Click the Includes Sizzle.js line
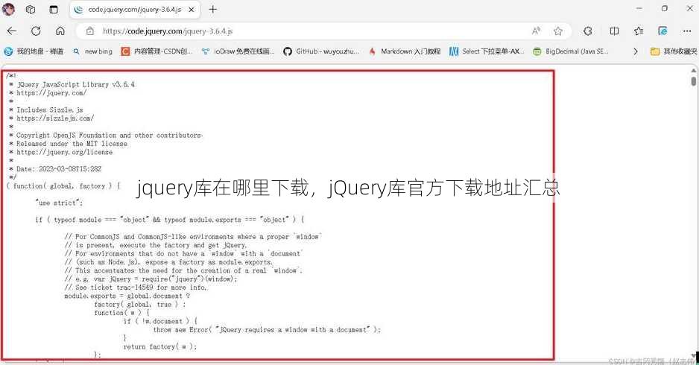 point(49,110)
